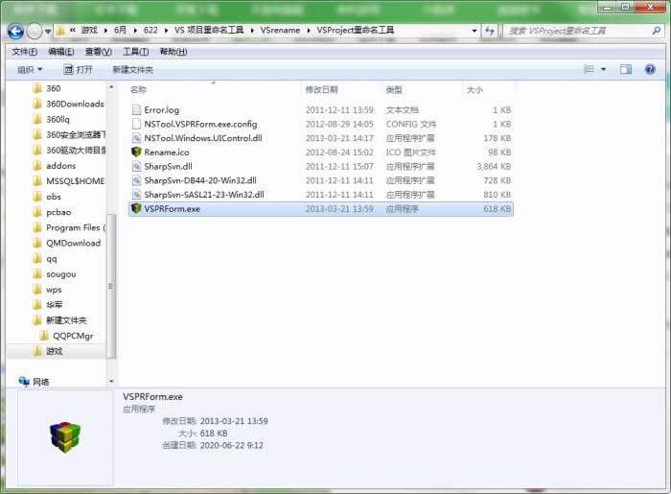Image resolution: width=671 pixels, height=494 pixels.
Task: Select SharpSvn-SASL21-23-Win32.dll file icon
Action: pyautogui.click(x=136, y=195)
